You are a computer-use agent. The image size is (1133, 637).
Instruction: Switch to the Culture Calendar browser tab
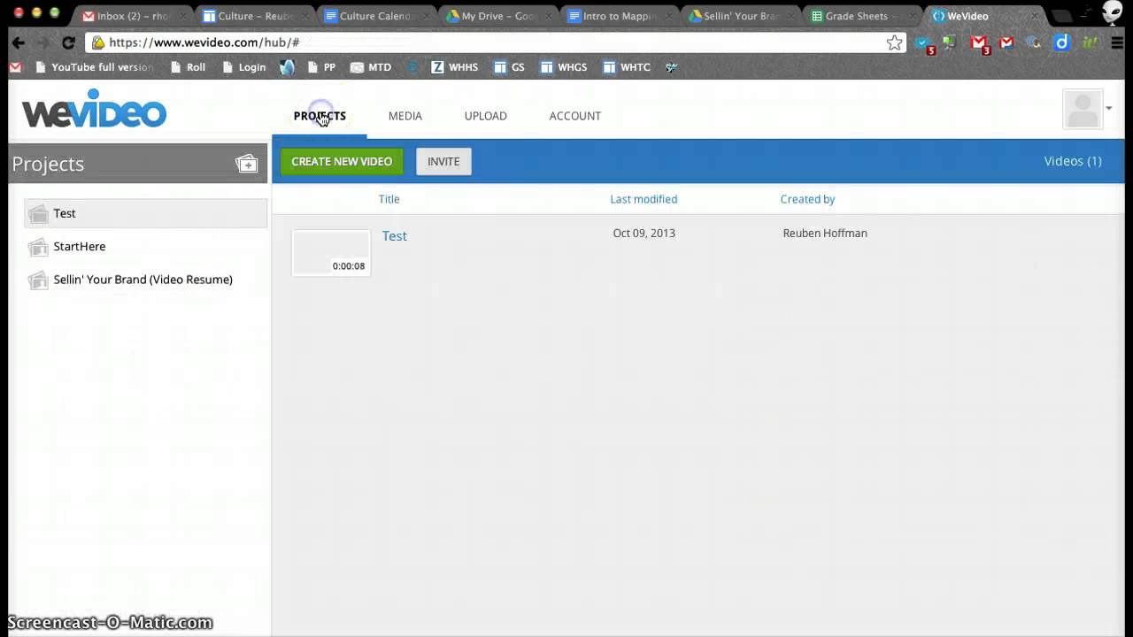click(x=375, y=16)
